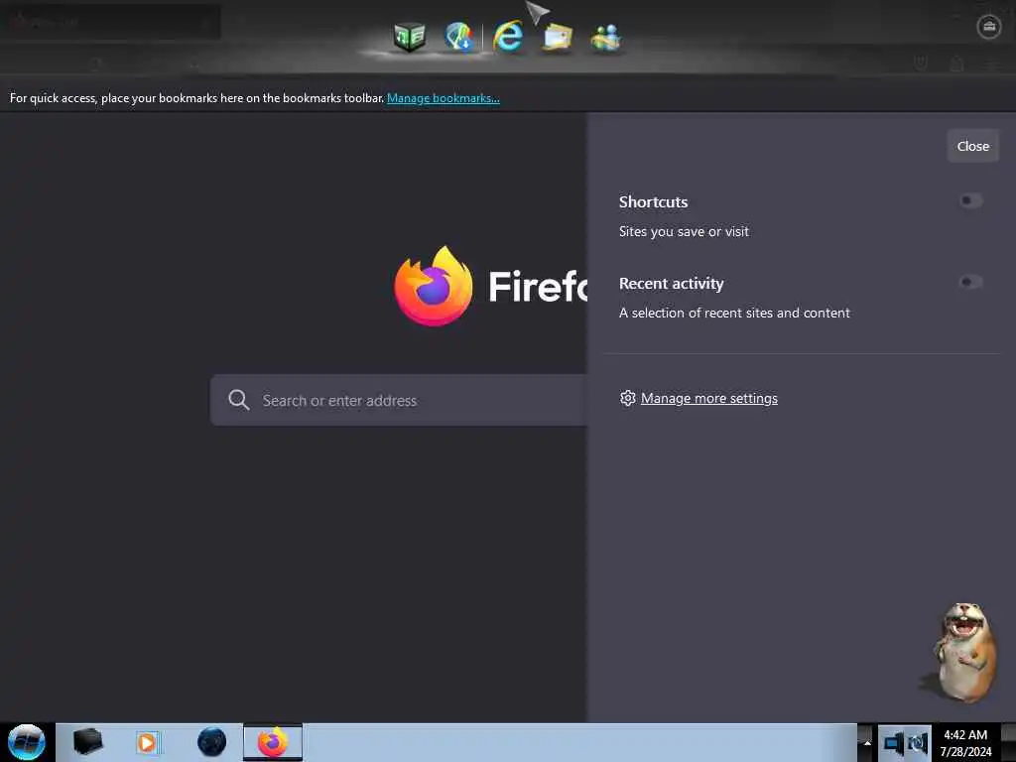Open Internet Explorer from the top dock
The height and width of the screenshot is (762, 1016).
(x=508, y=36)
